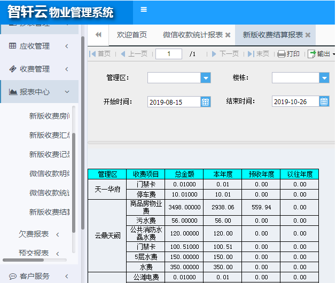This screenshot has width=336, height=283.
Task: Click the page number input box
Action: 169,54
